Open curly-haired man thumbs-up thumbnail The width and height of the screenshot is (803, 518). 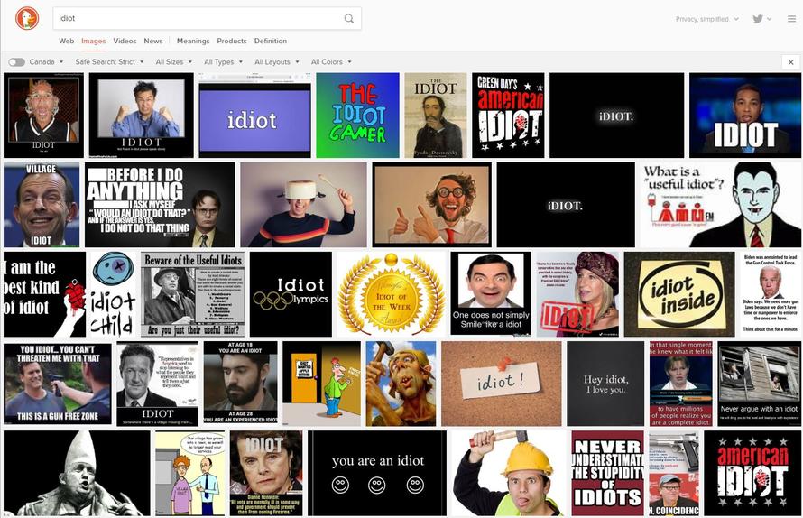(431, 205)
